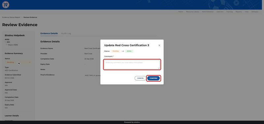The height and width of the screenshot is (124, 264).
Task: Open the Help menu
Action: 247,12
